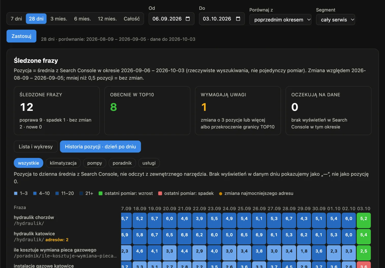Select the 3 mies. range
The height and width of the screenshot is (268, 385).
pos(59,19)
